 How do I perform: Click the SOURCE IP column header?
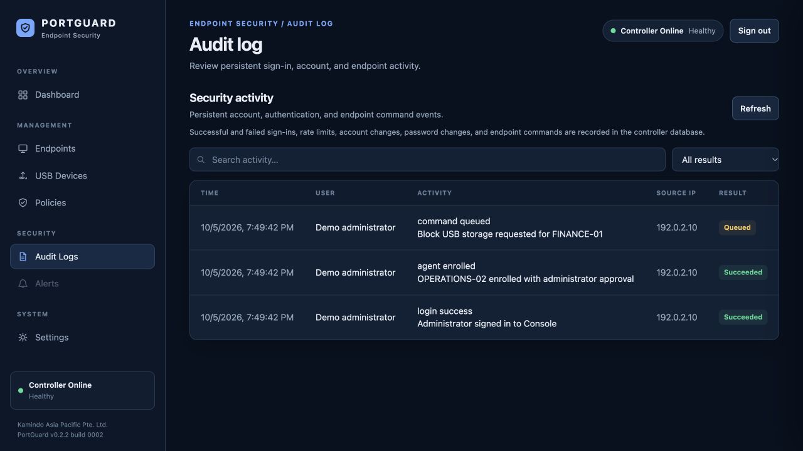(676, 193)
